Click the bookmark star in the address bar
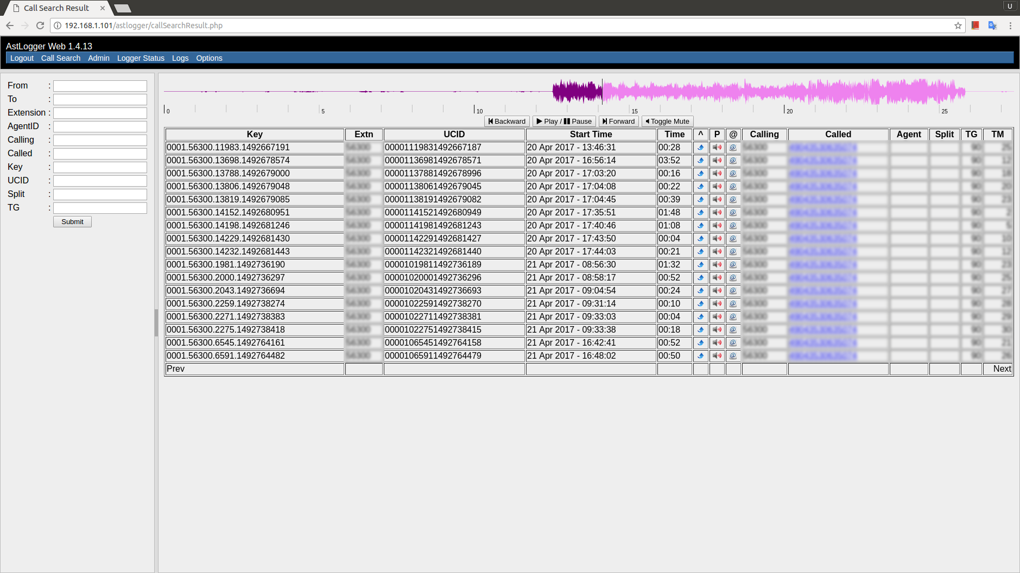 958,25
